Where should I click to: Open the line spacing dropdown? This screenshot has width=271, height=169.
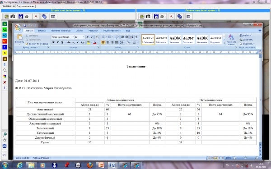pyautogui.click(x=122, y=42)
